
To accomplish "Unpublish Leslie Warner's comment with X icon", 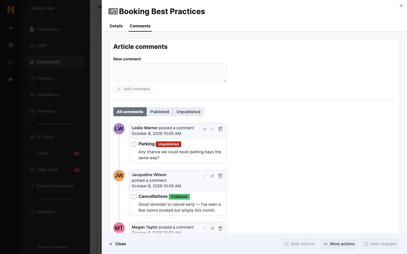I will [213, 129].
